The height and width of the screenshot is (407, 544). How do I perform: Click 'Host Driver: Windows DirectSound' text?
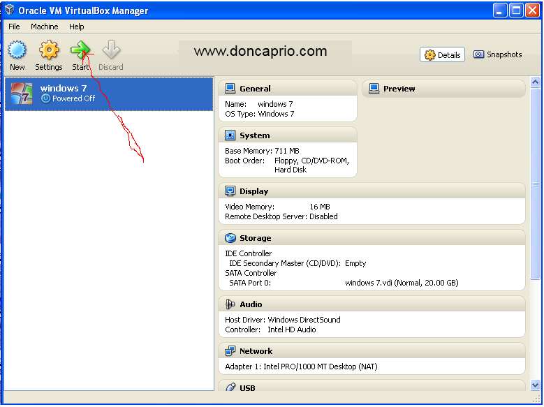pos(283,320)
